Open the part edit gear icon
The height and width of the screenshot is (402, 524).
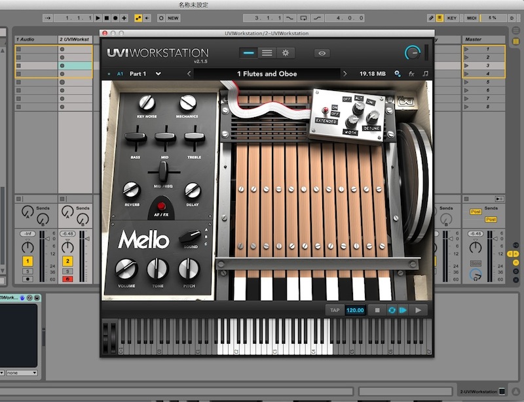pos(398,74)
